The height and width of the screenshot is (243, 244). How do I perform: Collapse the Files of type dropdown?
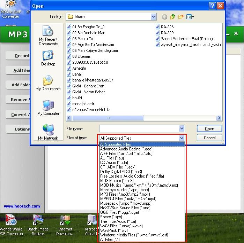click(182, 138)
